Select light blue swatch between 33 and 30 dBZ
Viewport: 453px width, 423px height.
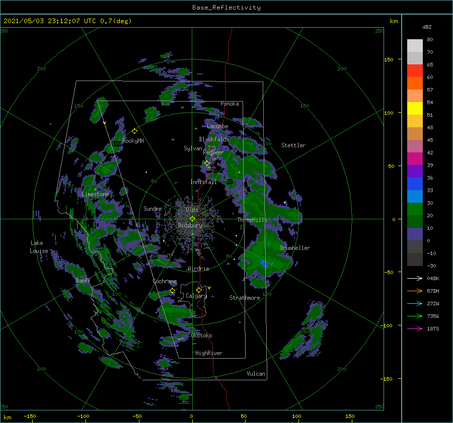pos(415,196)
